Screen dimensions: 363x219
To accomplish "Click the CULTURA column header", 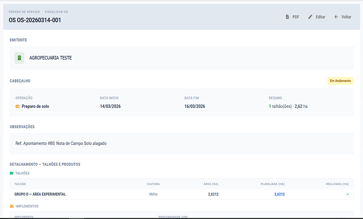I will click(x=153, y=184).
